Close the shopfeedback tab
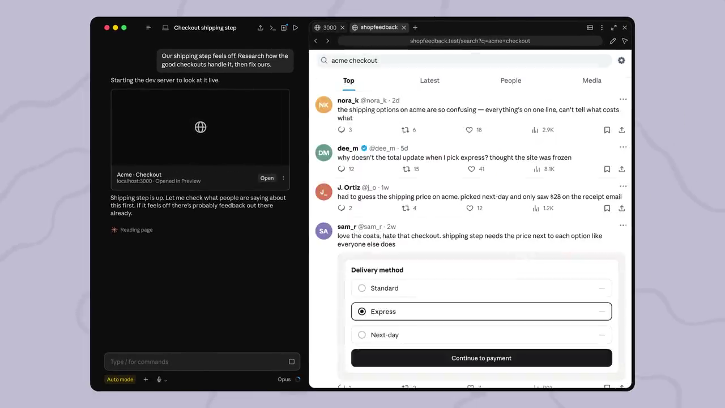The height and width of the screenshot is (408, 725). (404, 27)
